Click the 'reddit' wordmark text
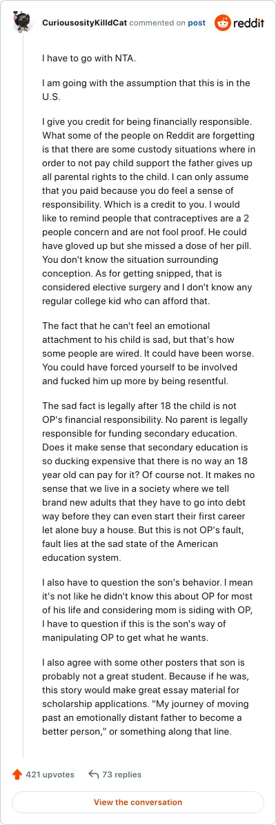Viewport: 276px width, 825px height. pyautogui.click(x=248, y=23)
